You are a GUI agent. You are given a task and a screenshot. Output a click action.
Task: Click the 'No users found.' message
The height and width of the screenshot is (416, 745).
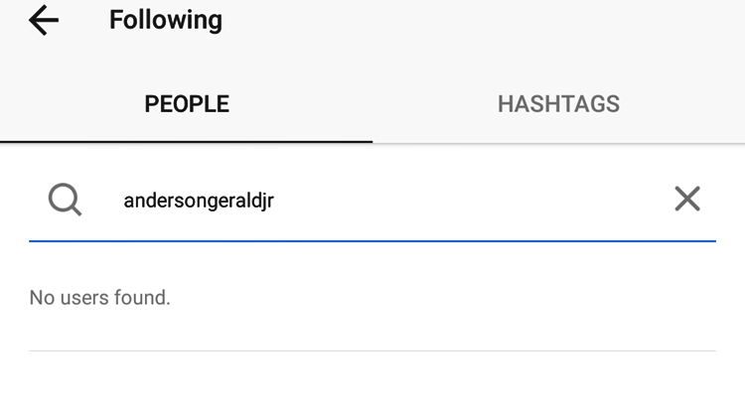(x=100, y=297)
